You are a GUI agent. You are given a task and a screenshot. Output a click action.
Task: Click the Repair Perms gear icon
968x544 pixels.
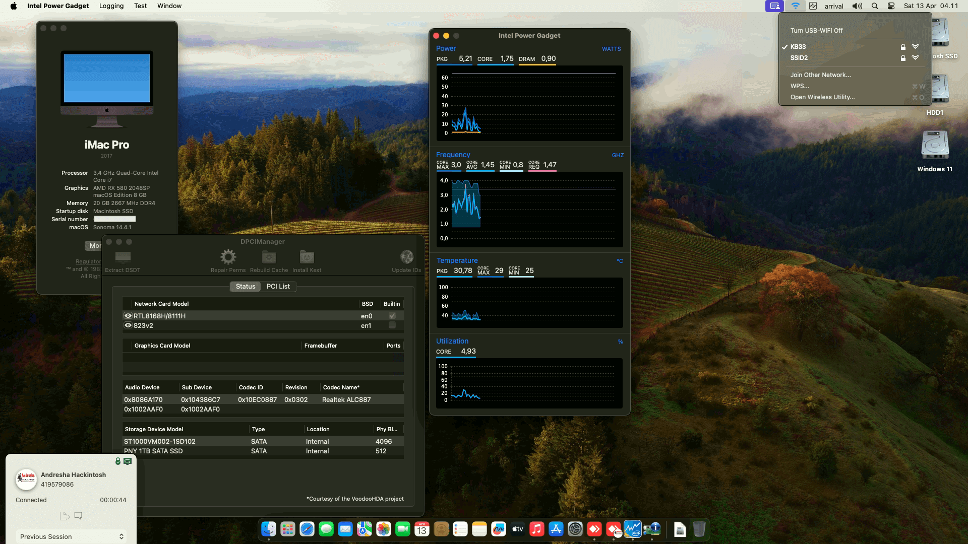click(x=228, y=257)
